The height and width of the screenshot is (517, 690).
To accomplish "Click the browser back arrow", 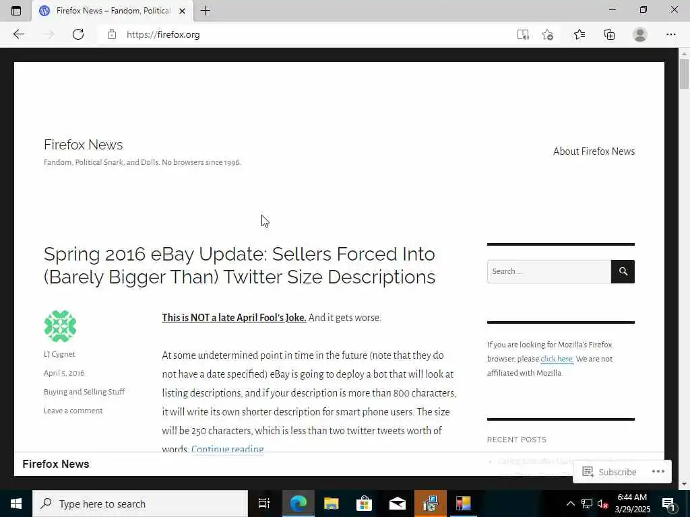I will [18, 34].
